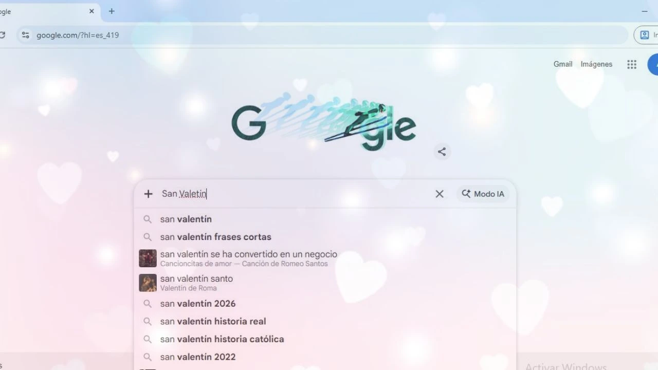Open the Google apps grid launcher
This screenshot has width=658, height=370.
(x=632, y=64)
